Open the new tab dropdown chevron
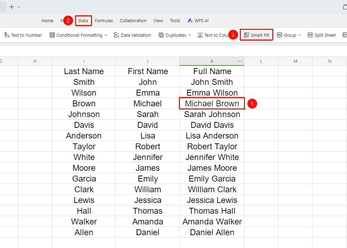 tap(19, 7)
